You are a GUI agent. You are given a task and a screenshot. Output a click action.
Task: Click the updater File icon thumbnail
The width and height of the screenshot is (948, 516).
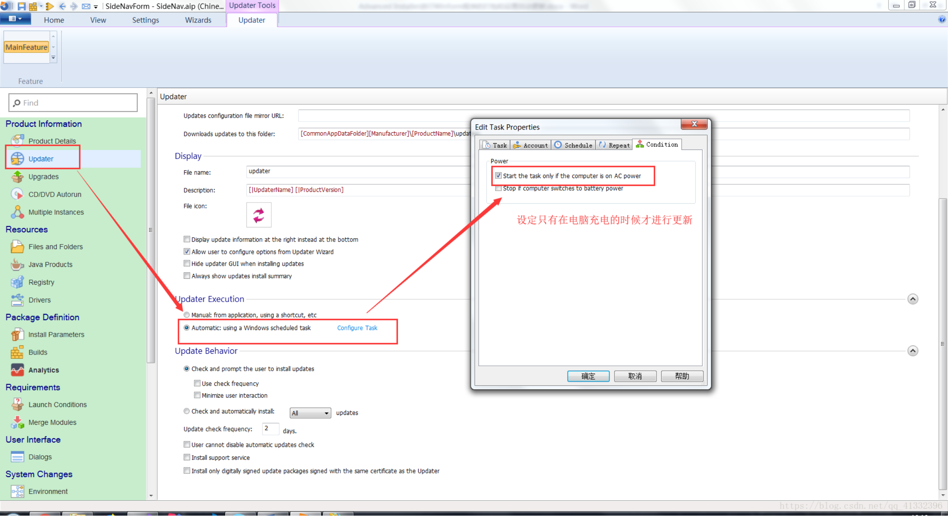click(259, 215)
